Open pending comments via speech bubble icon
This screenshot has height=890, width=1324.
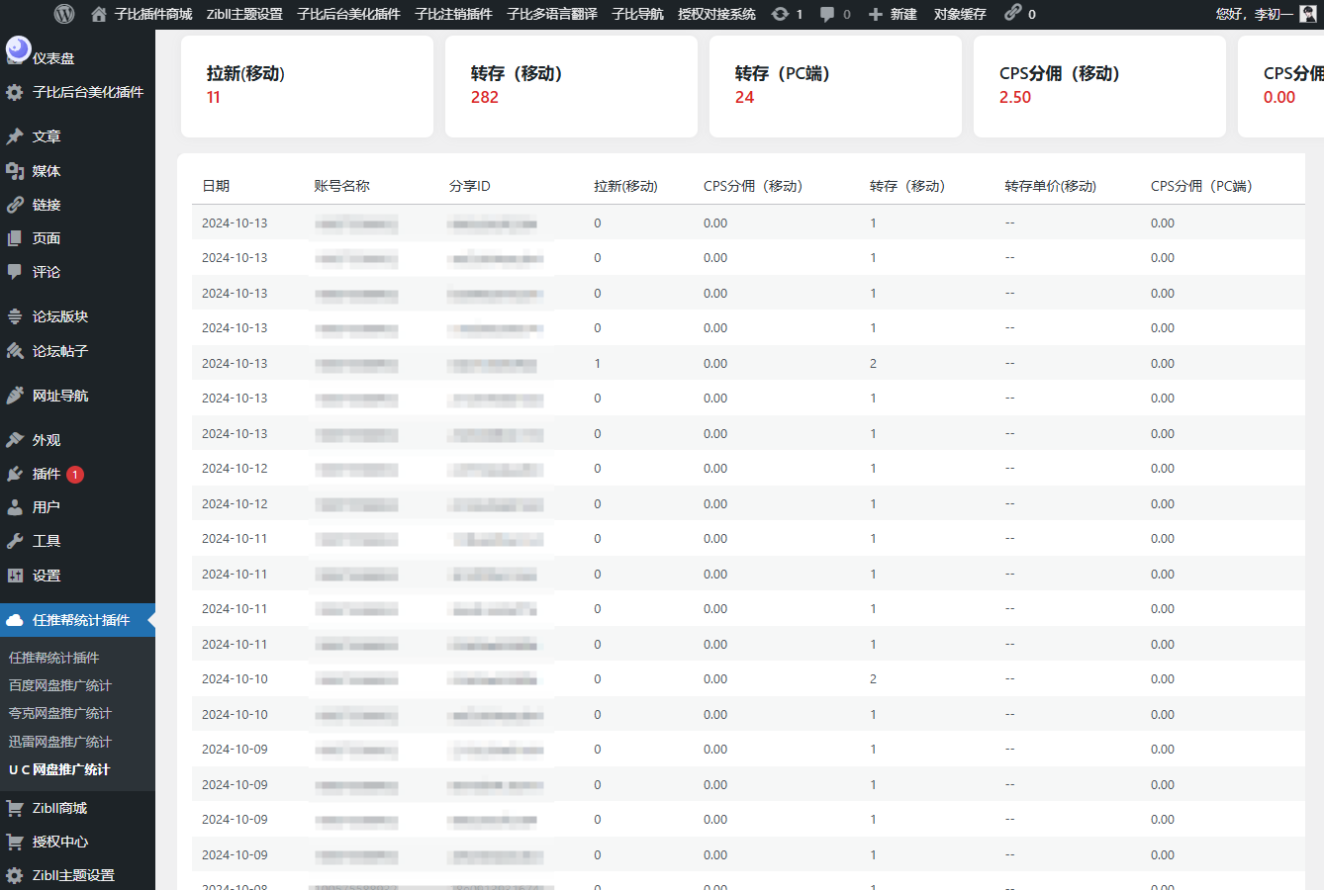pos(825,14)
